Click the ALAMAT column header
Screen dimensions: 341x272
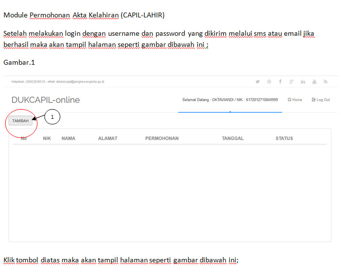[x=108, y=139]
